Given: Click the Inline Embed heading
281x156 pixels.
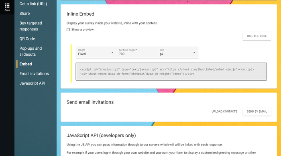Looking at the screenshot, I should point(80,14).
